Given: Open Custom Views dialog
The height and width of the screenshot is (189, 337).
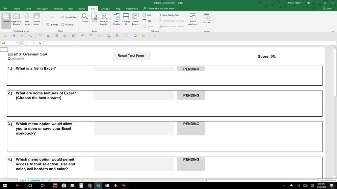Looking at the screenshot, I should (x=36, y=19).
